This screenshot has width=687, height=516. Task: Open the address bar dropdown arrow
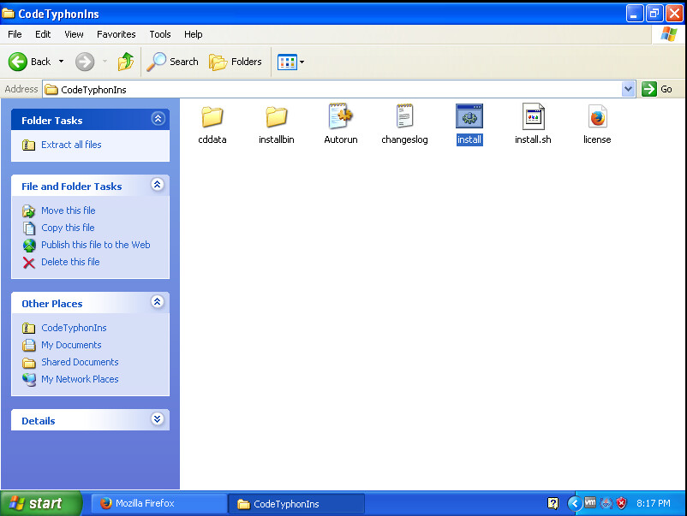pyautogui.click(x=628, y=89)
